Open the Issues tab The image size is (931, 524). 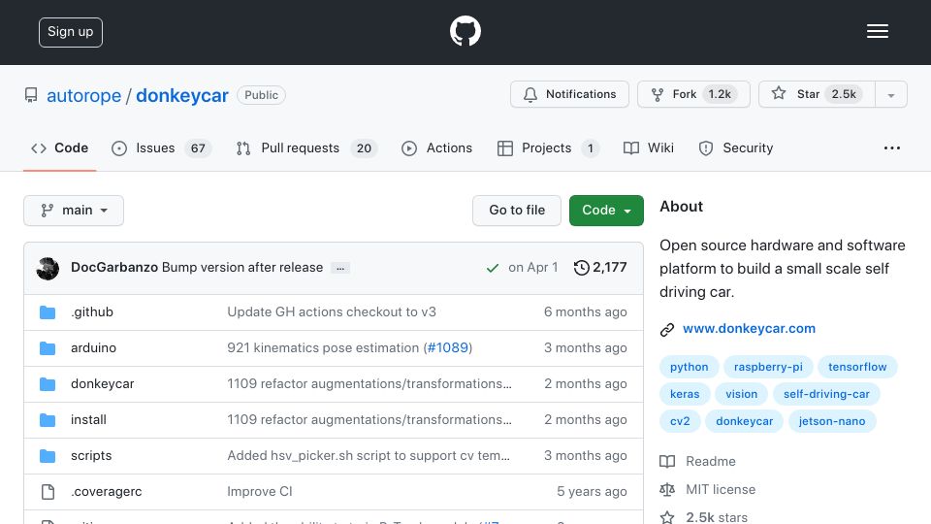pyautogui.click(x=161, y=147)
